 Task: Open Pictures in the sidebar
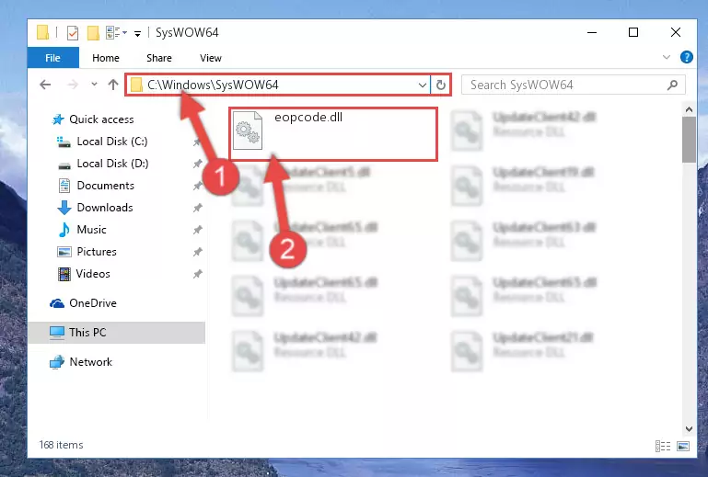pyautogui.click(x=96, y=252)
